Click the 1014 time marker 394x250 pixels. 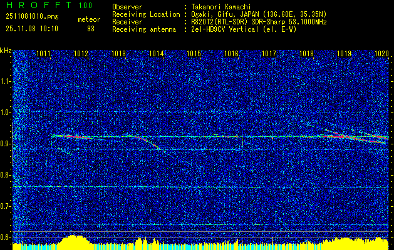coord(157,54)
